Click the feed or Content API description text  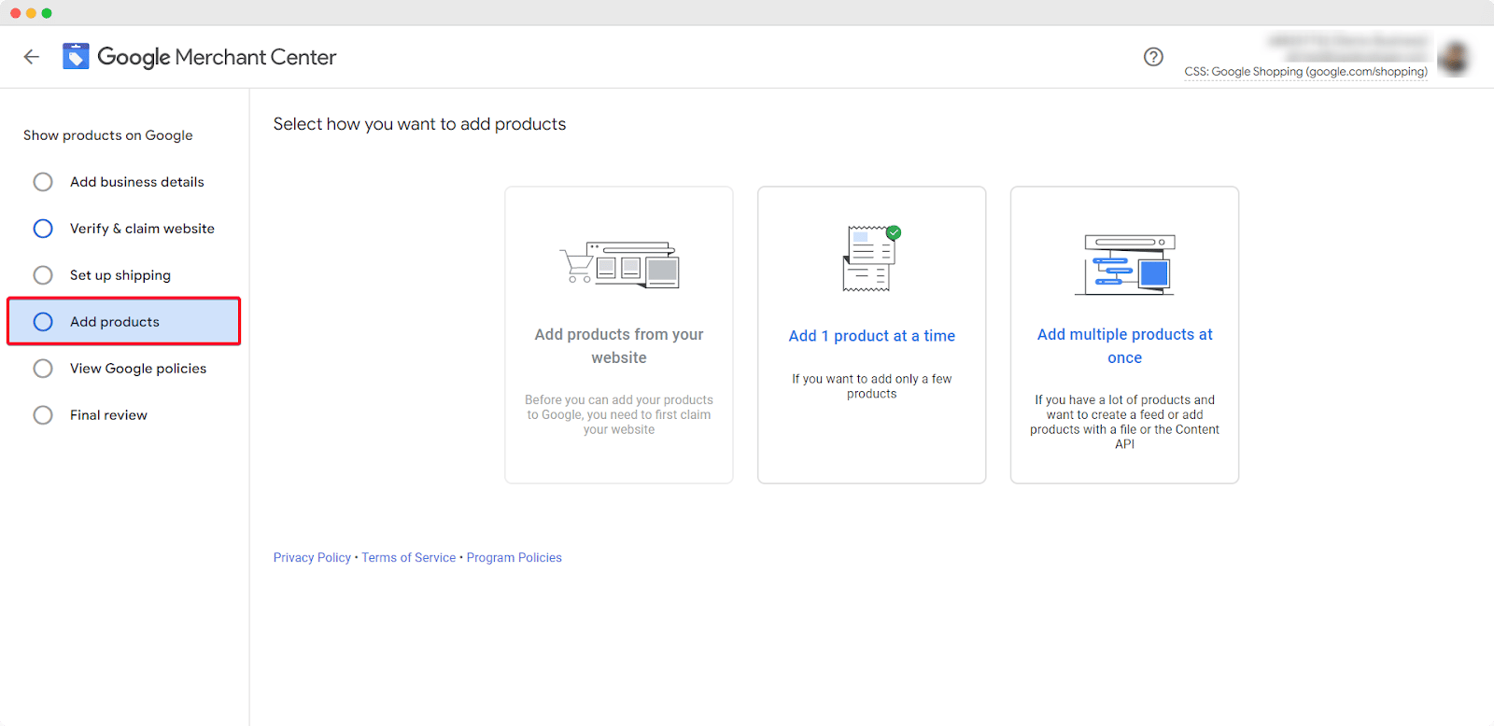coord(1124,422)
